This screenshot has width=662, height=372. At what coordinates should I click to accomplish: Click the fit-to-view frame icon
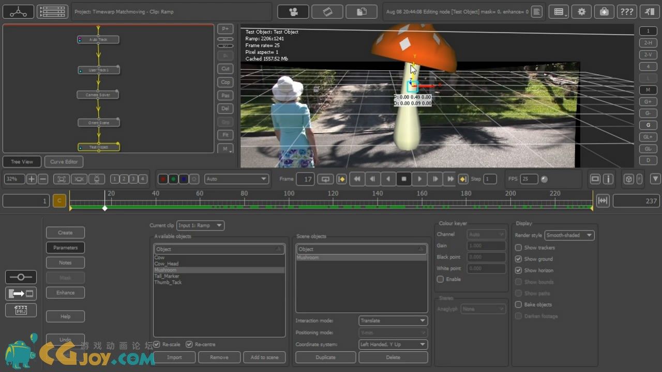point(61,179)
